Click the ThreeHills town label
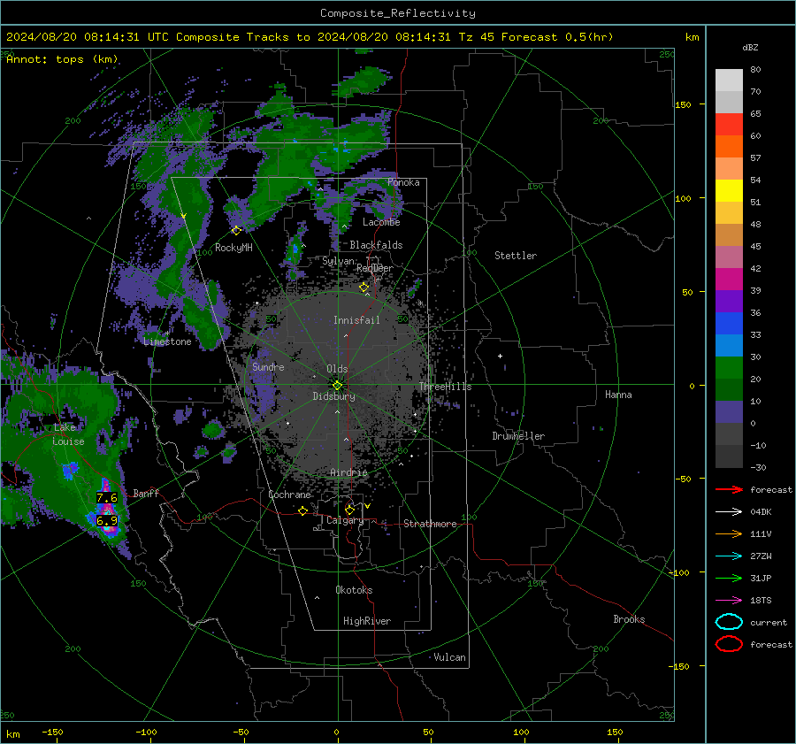This screenshot has width=796, height=744. tap(445, 387)
